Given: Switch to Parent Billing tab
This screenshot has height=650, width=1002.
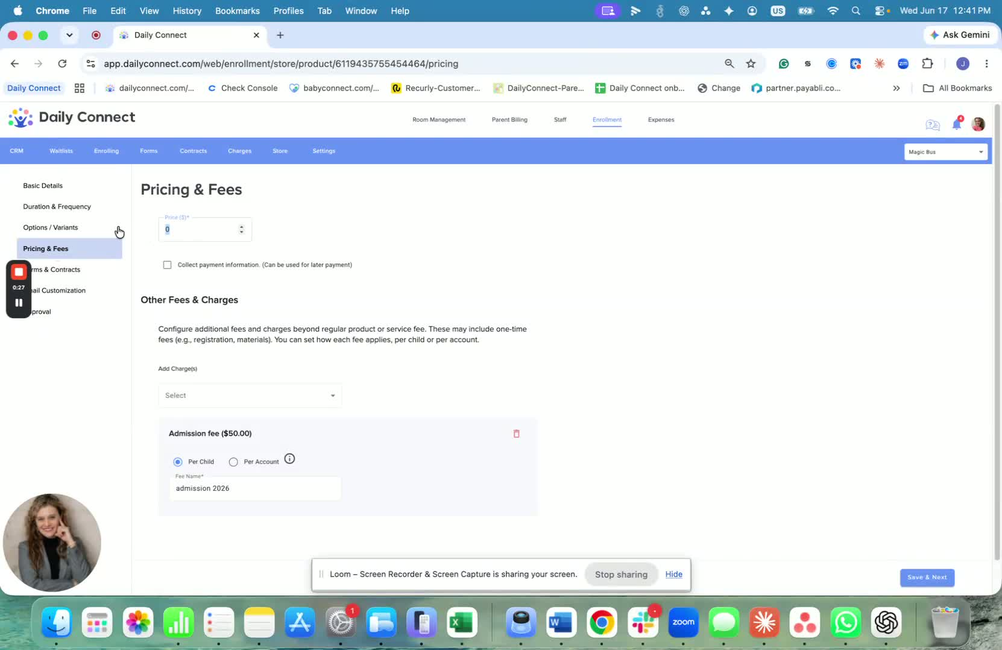Looking at the screenshot, I should [509, 119].
